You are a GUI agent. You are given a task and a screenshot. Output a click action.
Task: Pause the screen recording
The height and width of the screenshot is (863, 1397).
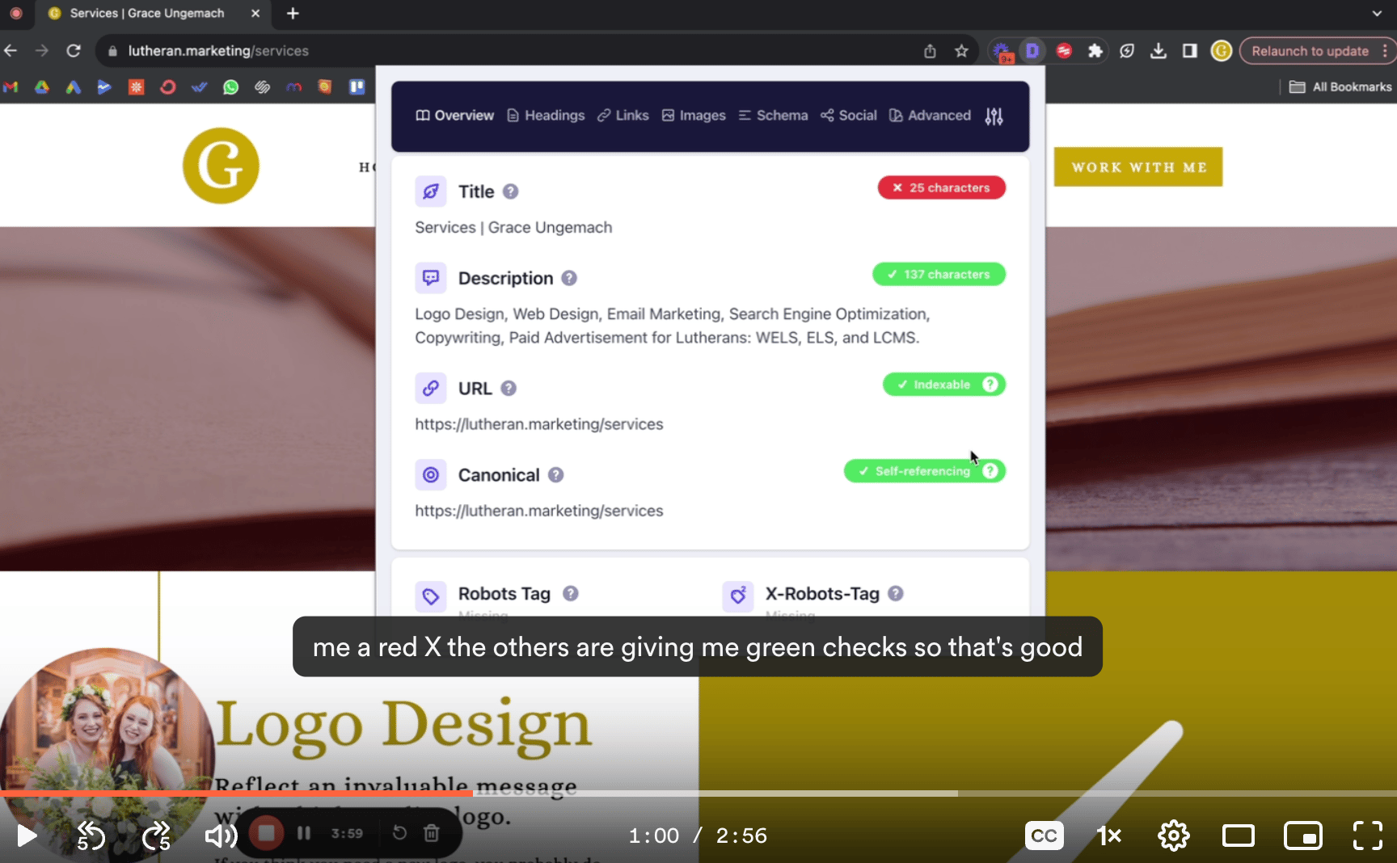304,833
